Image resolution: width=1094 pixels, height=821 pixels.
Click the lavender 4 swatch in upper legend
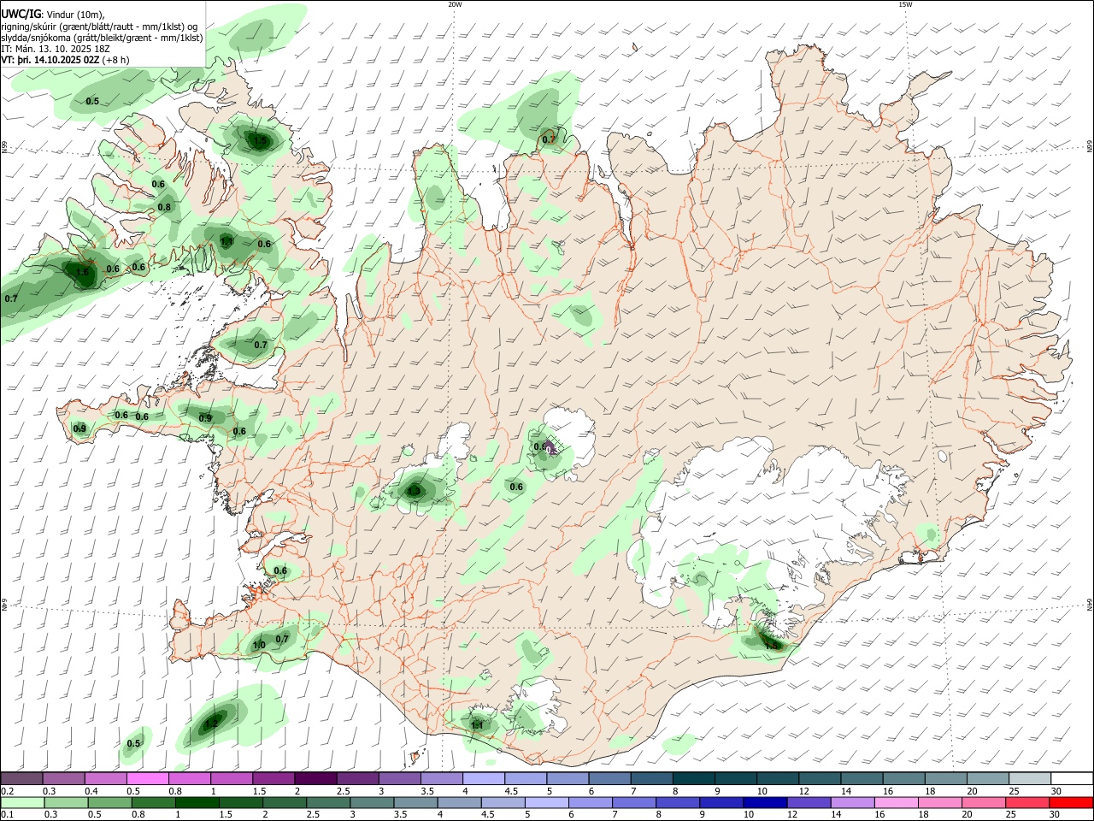coord(484,779)
